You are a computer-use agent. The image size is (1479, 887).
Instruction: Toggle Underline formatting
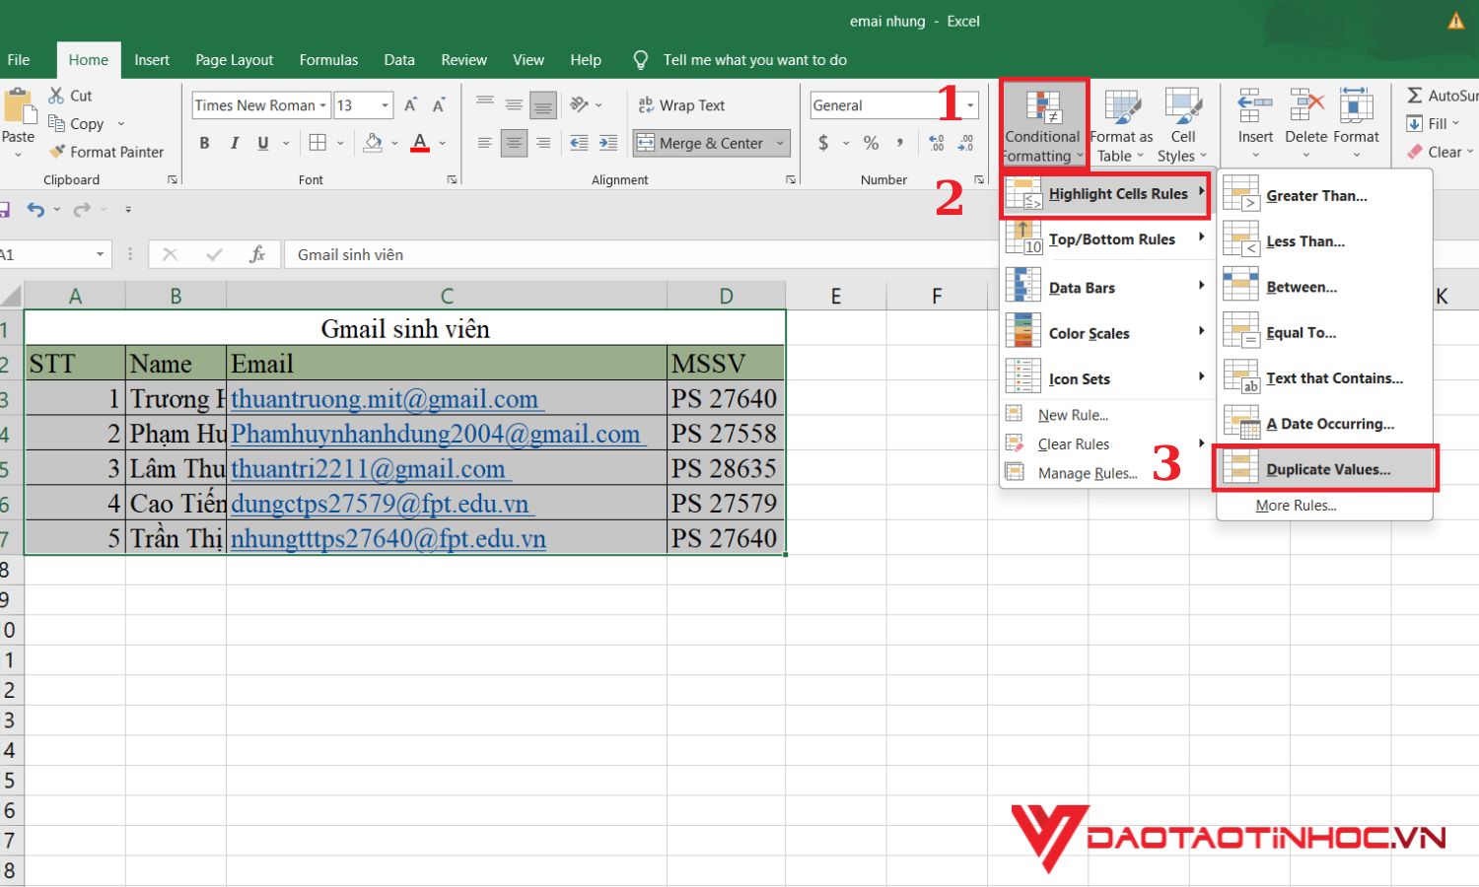263,143
